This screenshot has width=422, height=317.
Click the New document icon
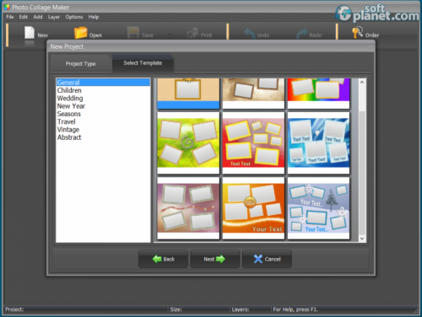coord(30,33)
